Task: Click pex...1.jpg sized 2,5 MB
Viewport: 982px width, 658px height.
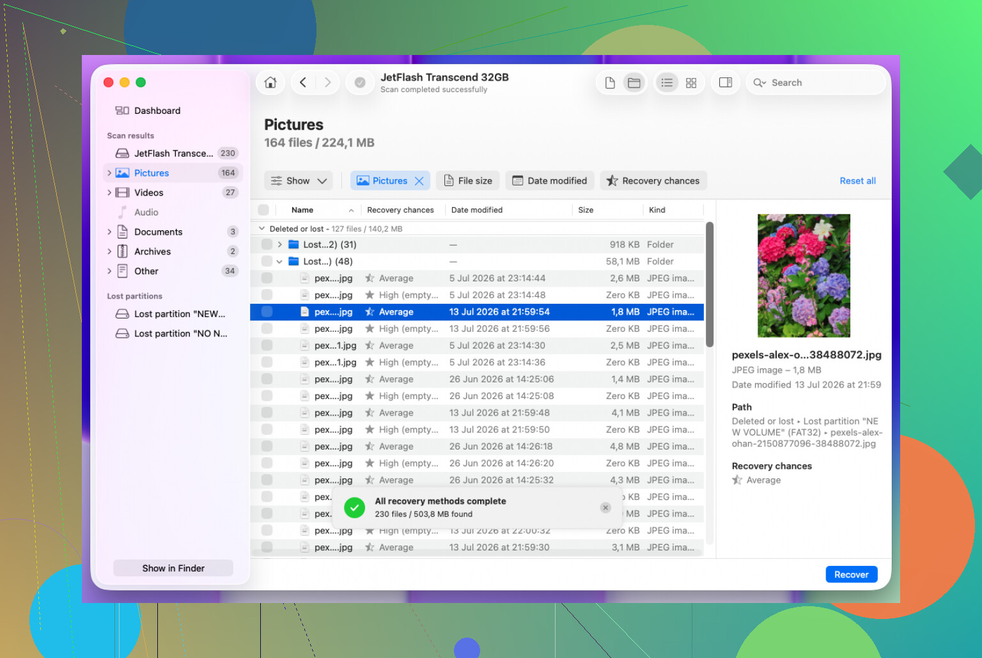Action: [x=477, y=345]
